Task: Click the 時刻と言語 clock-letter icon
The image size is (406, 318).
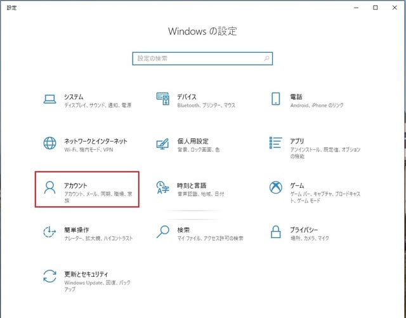Action: [x=163, y=187]
